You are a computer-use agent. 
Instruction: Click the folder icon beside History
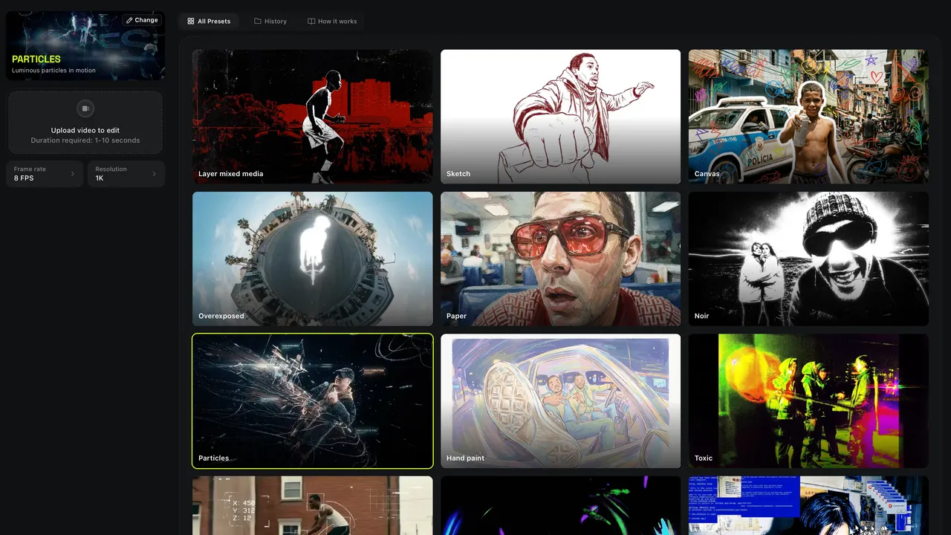258,22
